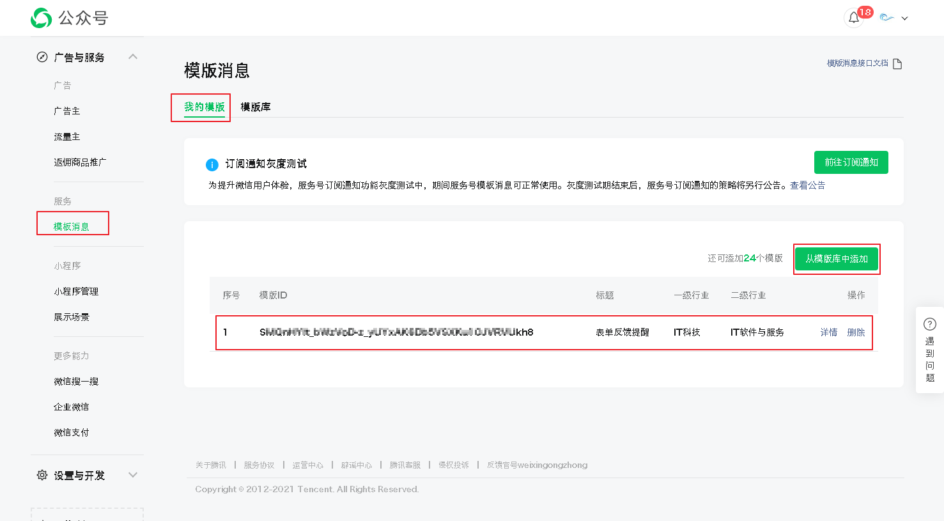Click the blue info icon by 订阅通知灰度测试

pyautogui.click(x=212, y=165)
